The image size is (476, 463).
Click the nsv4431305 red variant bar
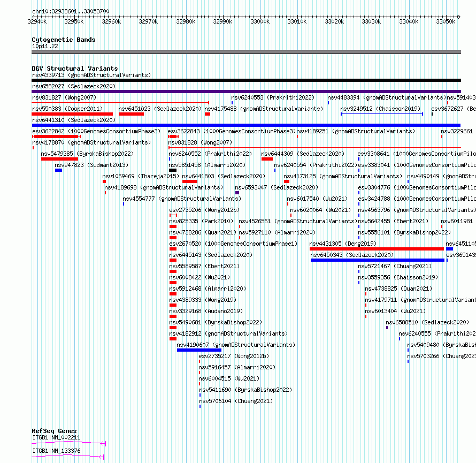377,249
